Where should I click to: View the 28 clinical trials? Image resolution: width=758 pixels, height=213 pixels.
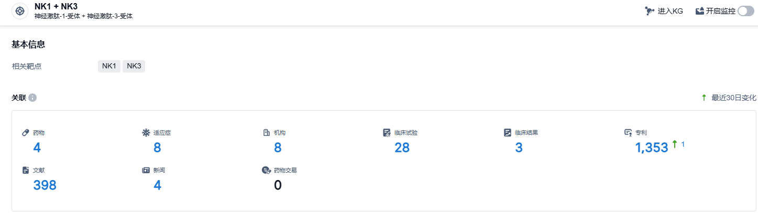[402, 148]
